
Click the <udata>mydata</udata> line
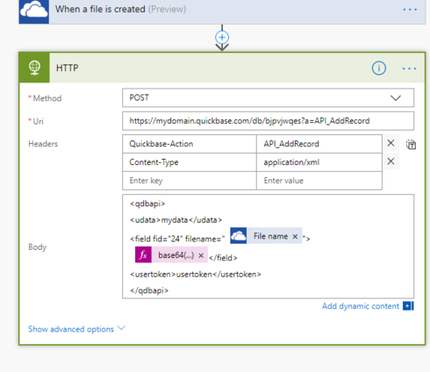click(176, 220)
